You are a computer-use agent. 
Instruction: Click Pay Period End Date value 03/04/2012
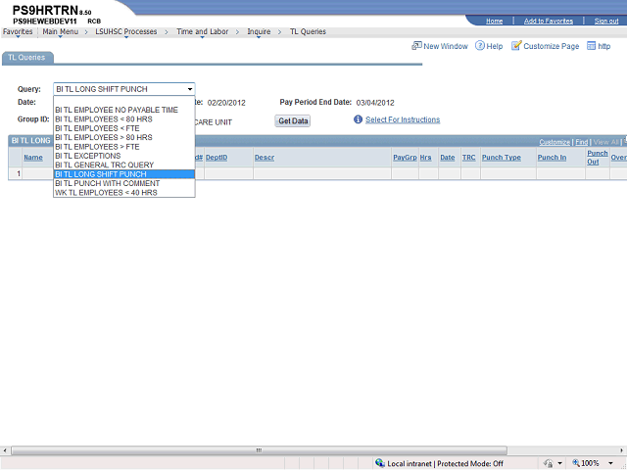pos(375,103)
